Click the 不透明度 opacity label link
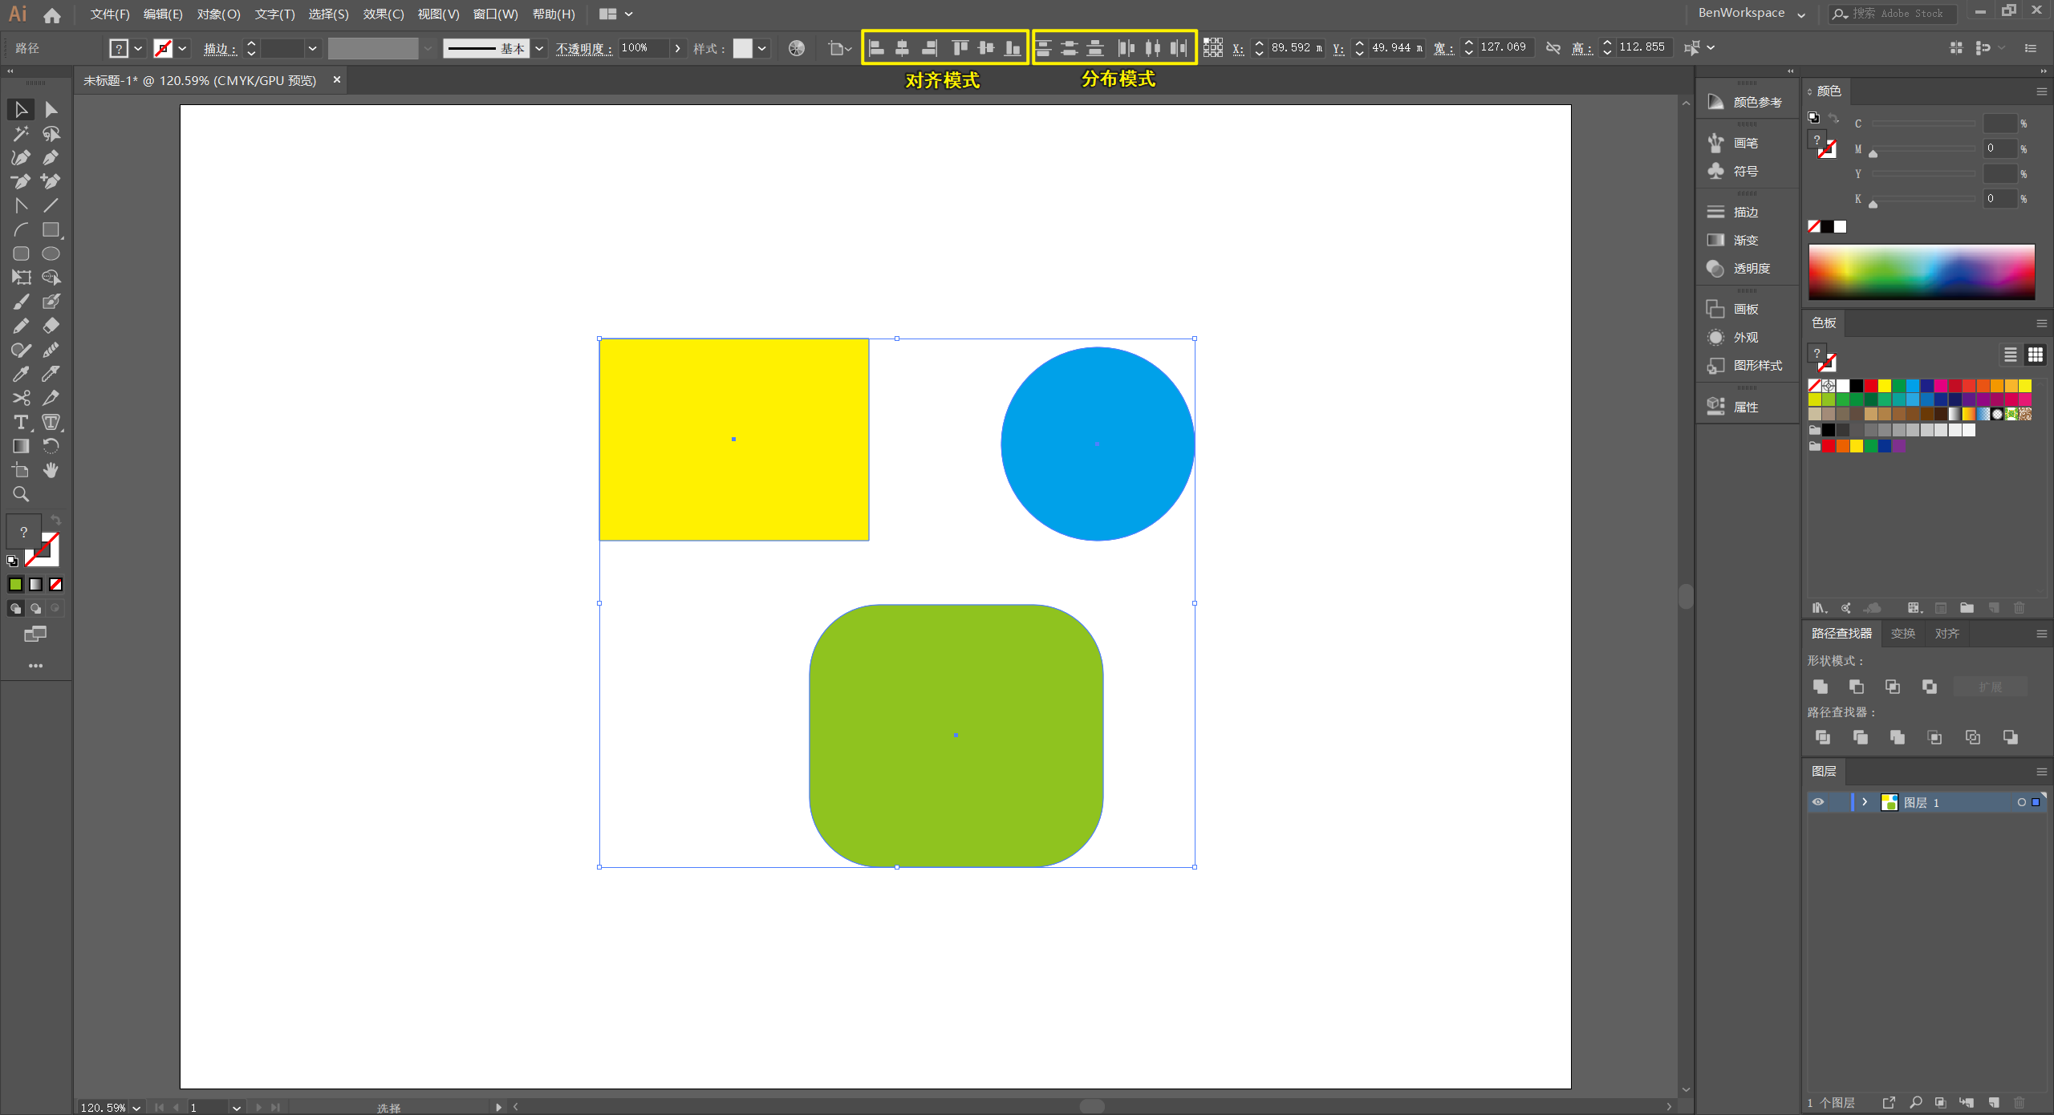 coord(583,48)
